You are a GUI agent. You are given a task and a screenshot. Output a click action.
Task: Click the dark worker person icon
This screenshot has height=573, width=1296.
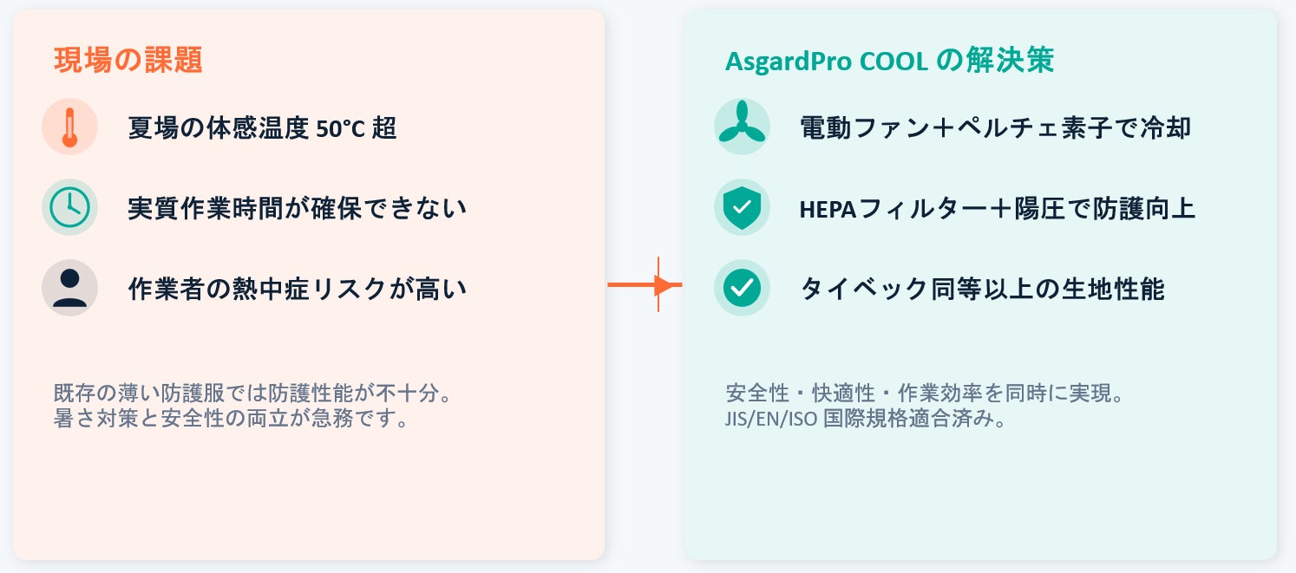(x=69, y=288)
